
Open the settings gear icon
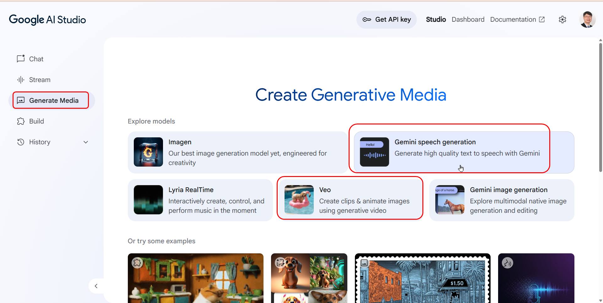(x=562, y=19)
